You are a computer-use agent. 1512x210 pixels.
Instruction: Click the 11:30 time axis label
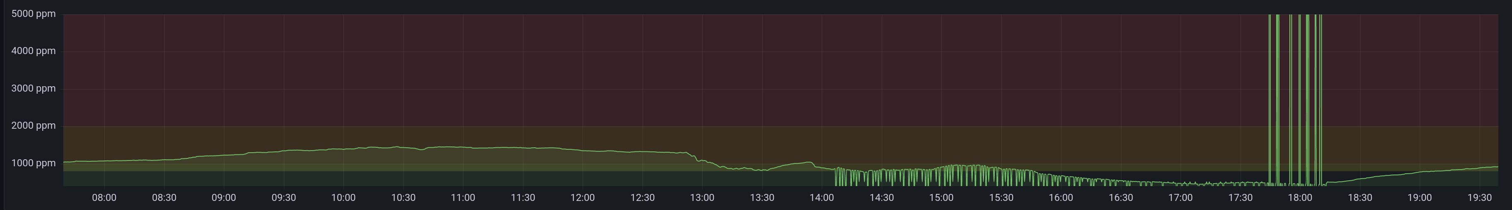(523, 198)
